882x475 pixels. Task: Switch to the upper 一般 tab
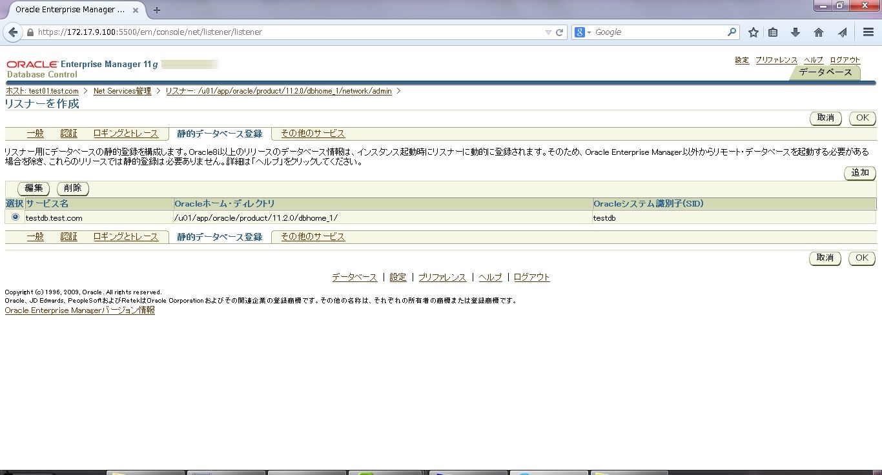(36, 134)
